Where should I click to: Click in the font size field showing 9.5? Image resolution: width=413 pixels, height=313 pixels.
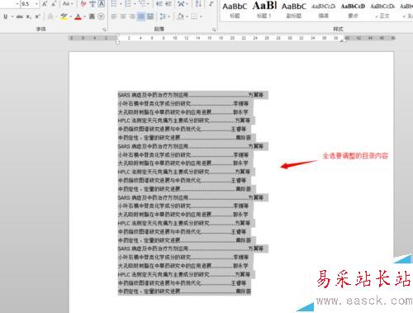pyautogui.click(x=27, y=4)
